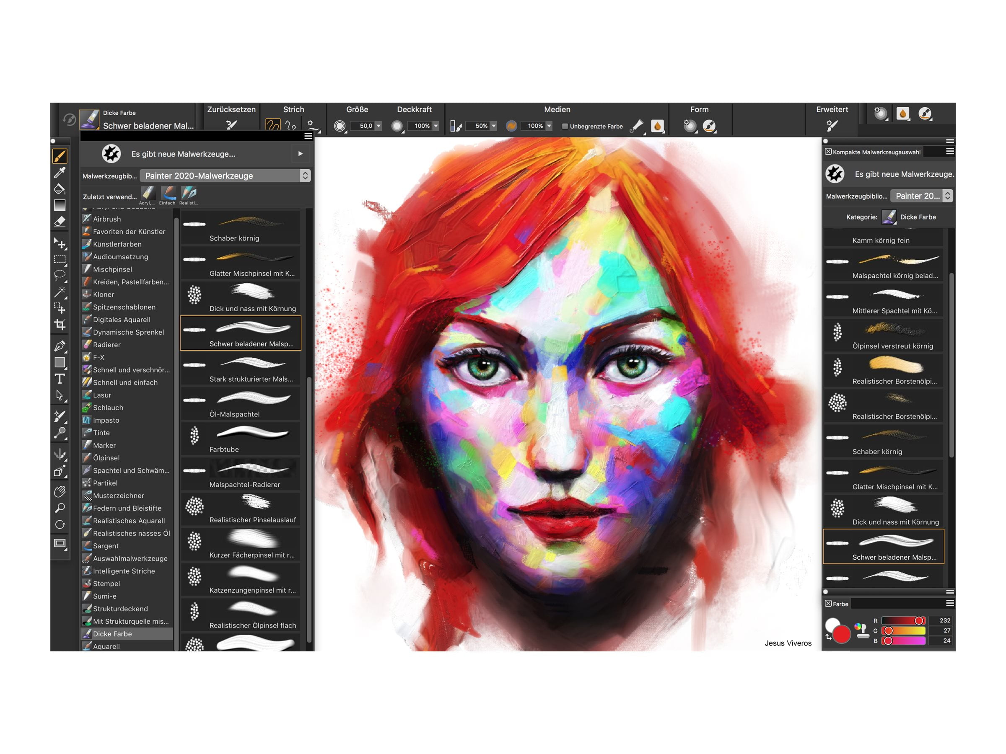Expand the Es gibt neue Malwerkzeuge arrow
The image size is (1006, 754).
point(301,154)
